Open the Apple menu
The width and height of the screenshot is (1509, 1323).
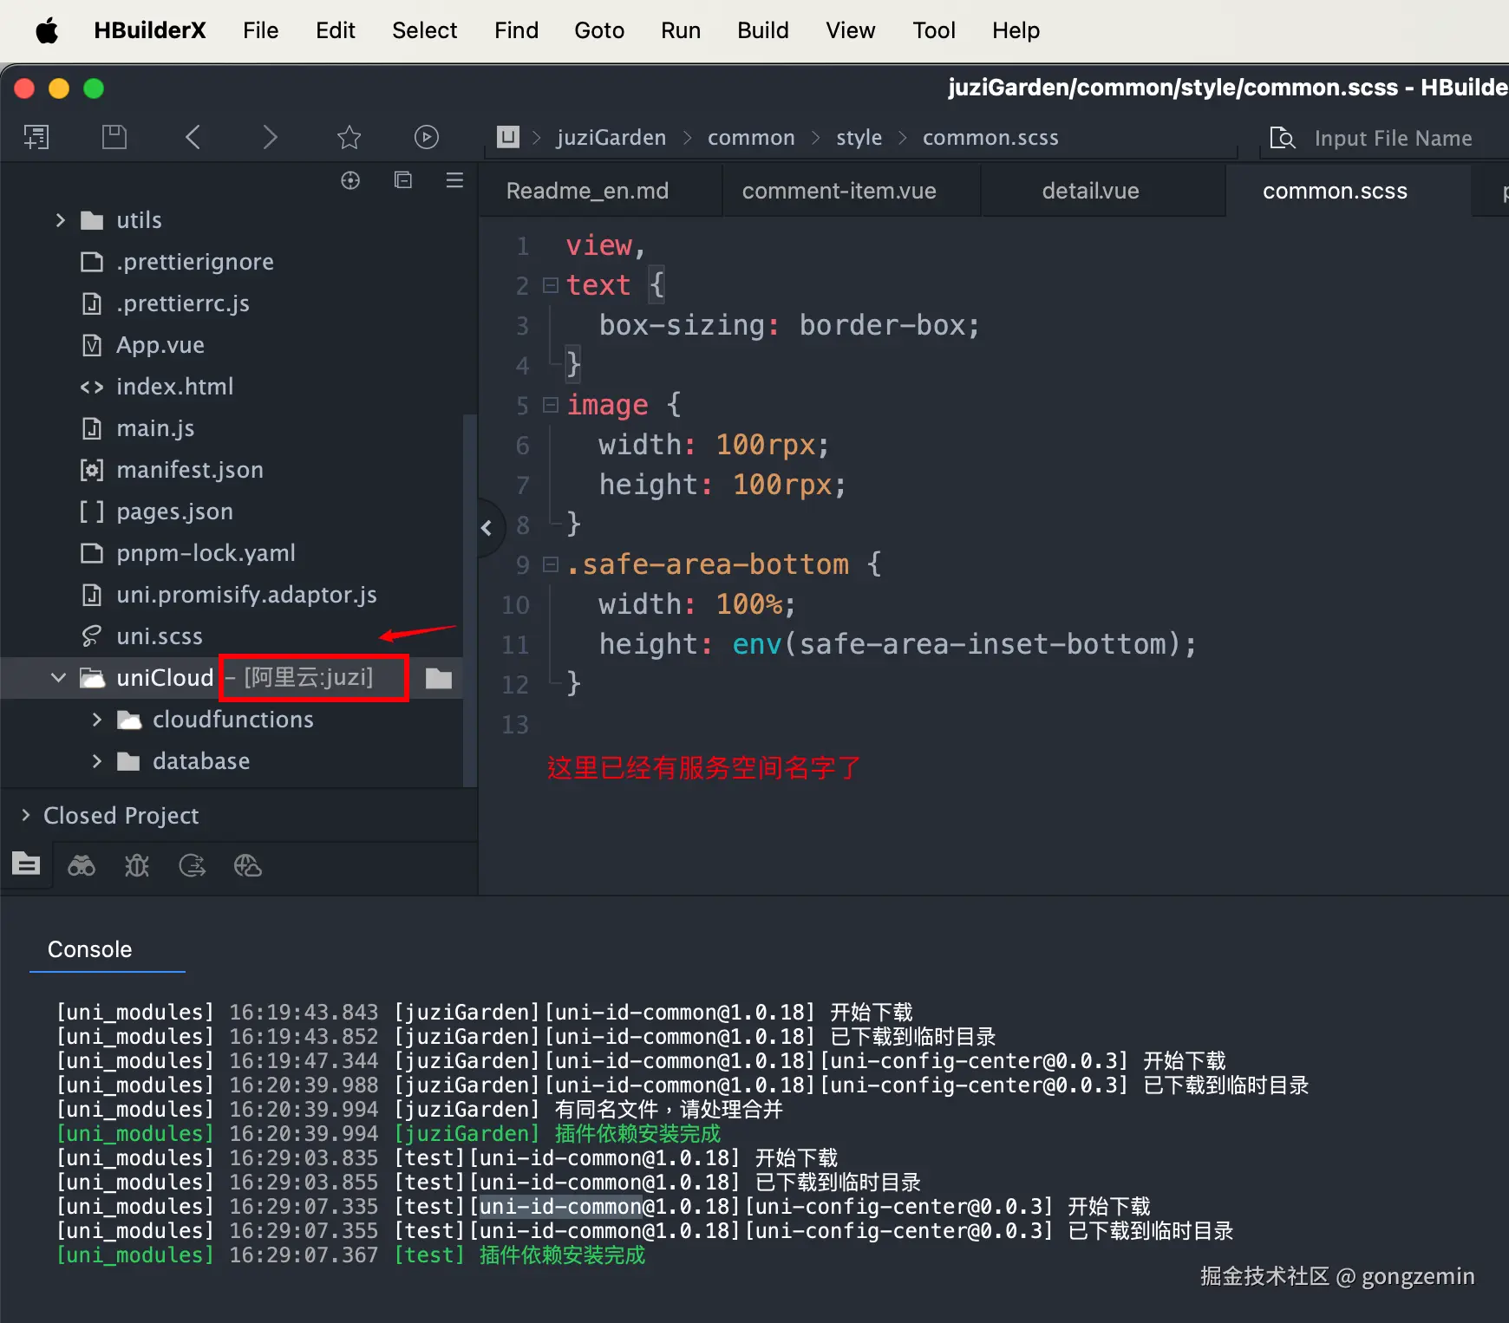click(x=47, y=31)
